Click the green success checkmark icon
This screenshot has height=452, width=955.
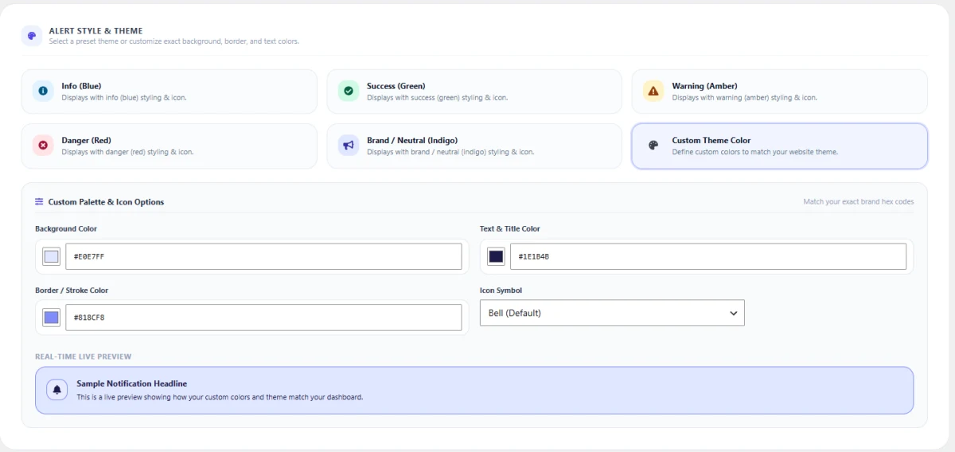click(349, 91)
